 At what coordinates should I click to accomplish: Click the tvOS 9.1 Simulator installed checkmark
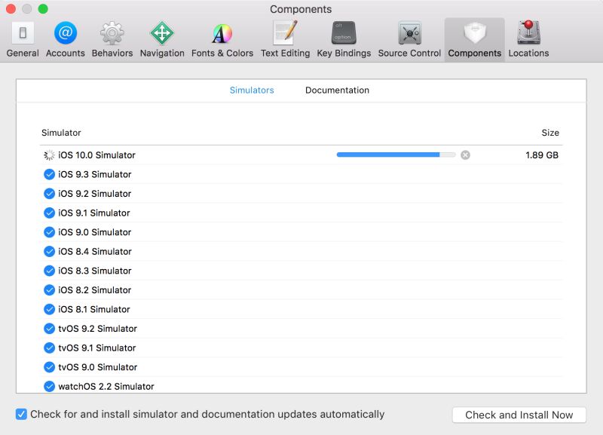click(x=49, y=348)
